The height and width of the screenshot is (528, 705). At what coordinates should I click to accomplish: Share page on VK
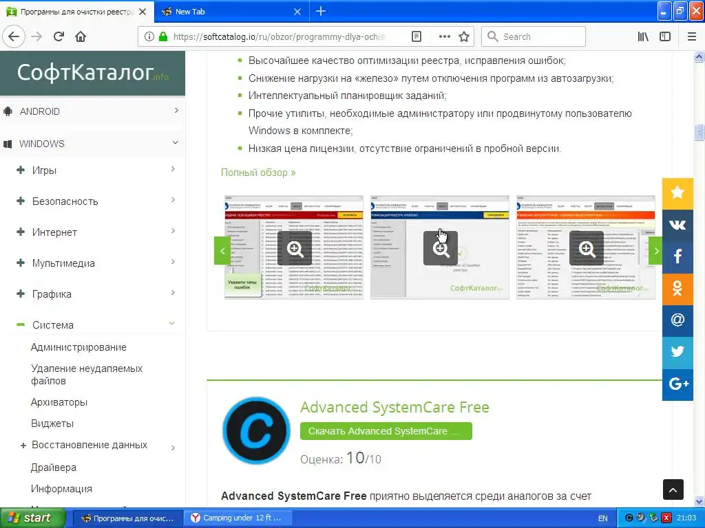pyautogui.click(x=677, y=225)
